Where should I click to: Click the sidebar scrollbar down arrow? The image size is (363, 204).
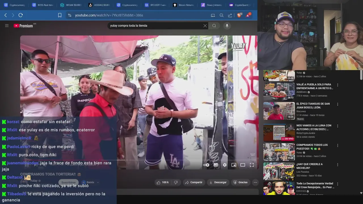(361, 193)
